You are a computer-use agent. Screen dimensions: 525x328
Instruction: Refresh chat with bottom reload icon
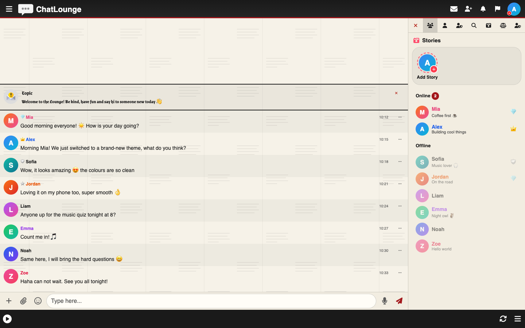coord(503,319)
